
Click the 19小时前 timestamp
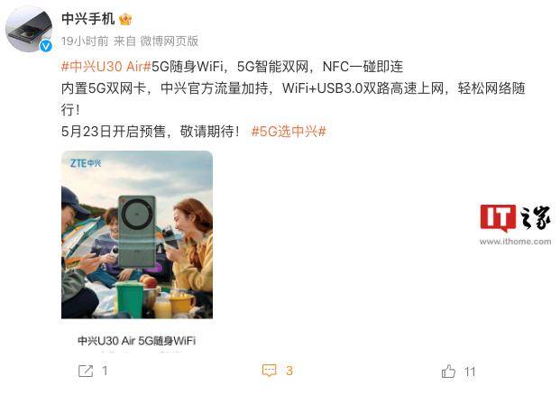pyautogui.click(x=85, y=41)
